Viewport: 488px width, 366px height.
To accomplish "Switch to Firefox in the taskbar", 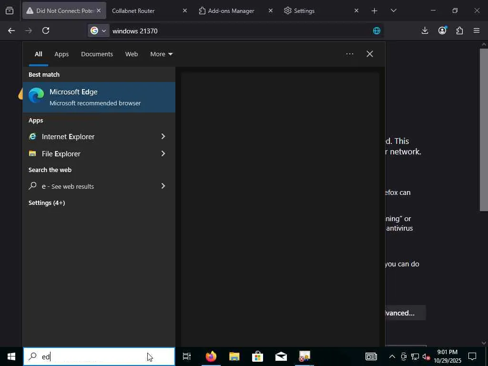I will (x=211, y=356).
